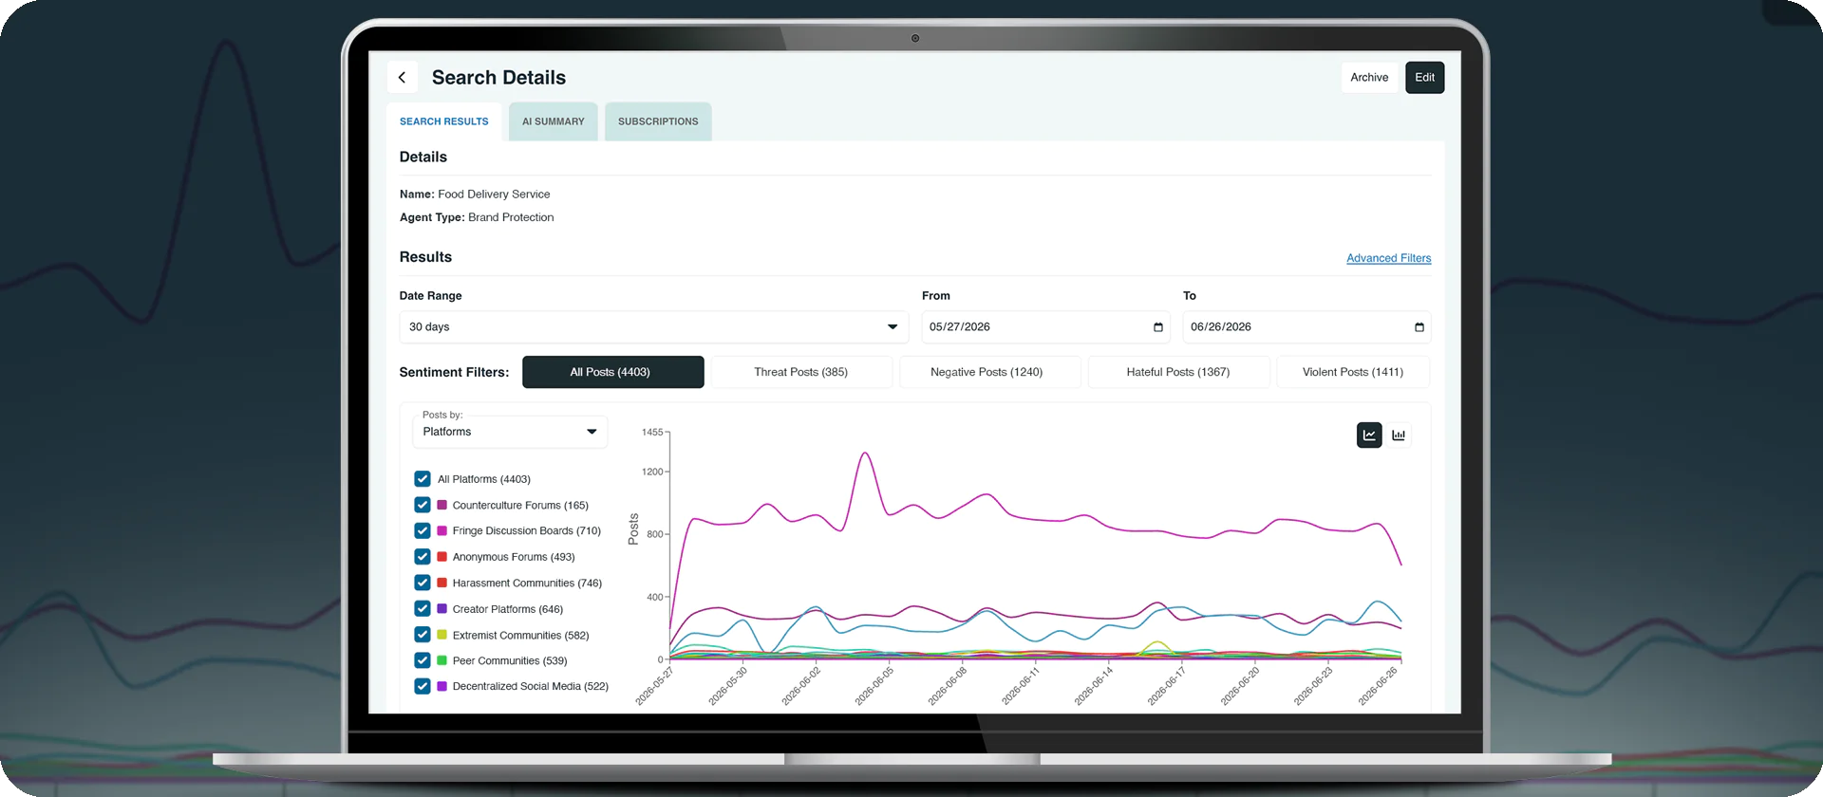This screenshot has width=1823, height=797.
Task: Uncheck Extremist Communities (582)
Action: click(423, 635)
